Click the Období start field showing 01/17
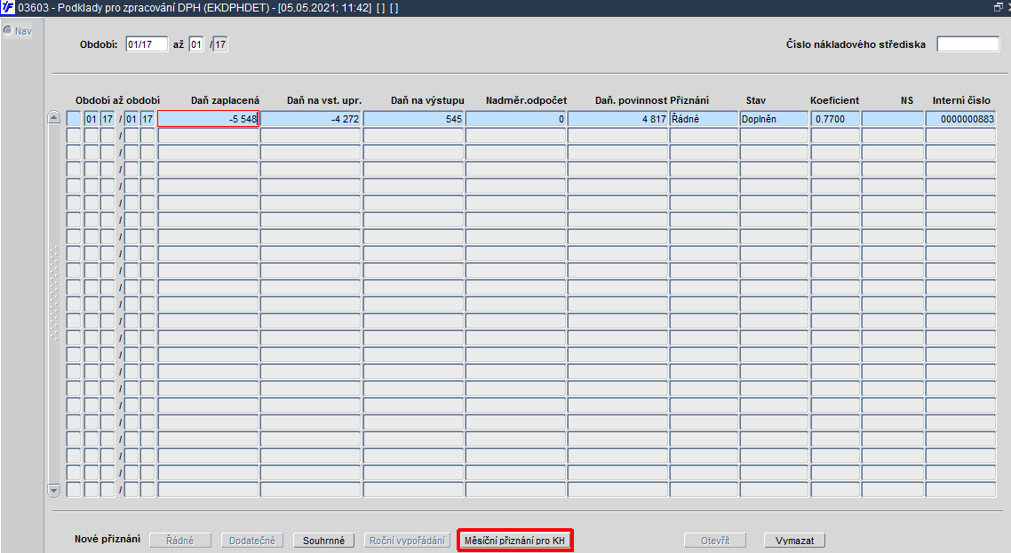The height and width of the screenshot is (553, 1011). click(147, 44)
